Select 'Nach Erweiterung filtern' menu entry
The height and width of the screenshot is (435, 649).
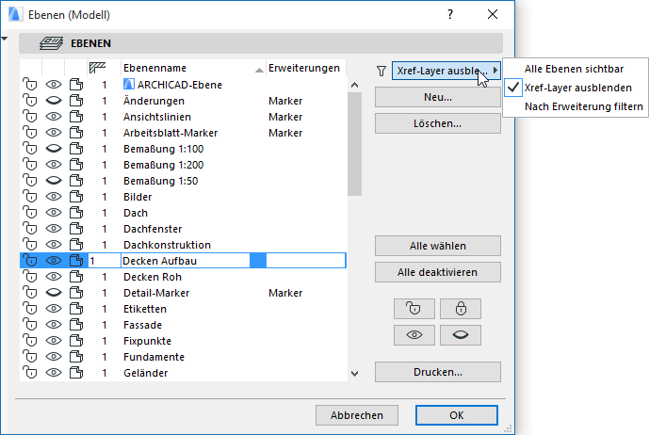(585, 107)
